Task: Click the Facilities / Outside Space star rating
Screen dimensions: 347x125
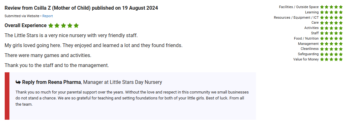Action: (331, 7)
